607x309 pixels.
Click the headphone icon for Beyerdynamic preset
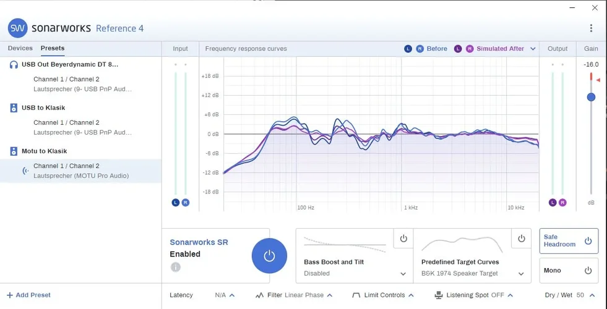point(14,64)
